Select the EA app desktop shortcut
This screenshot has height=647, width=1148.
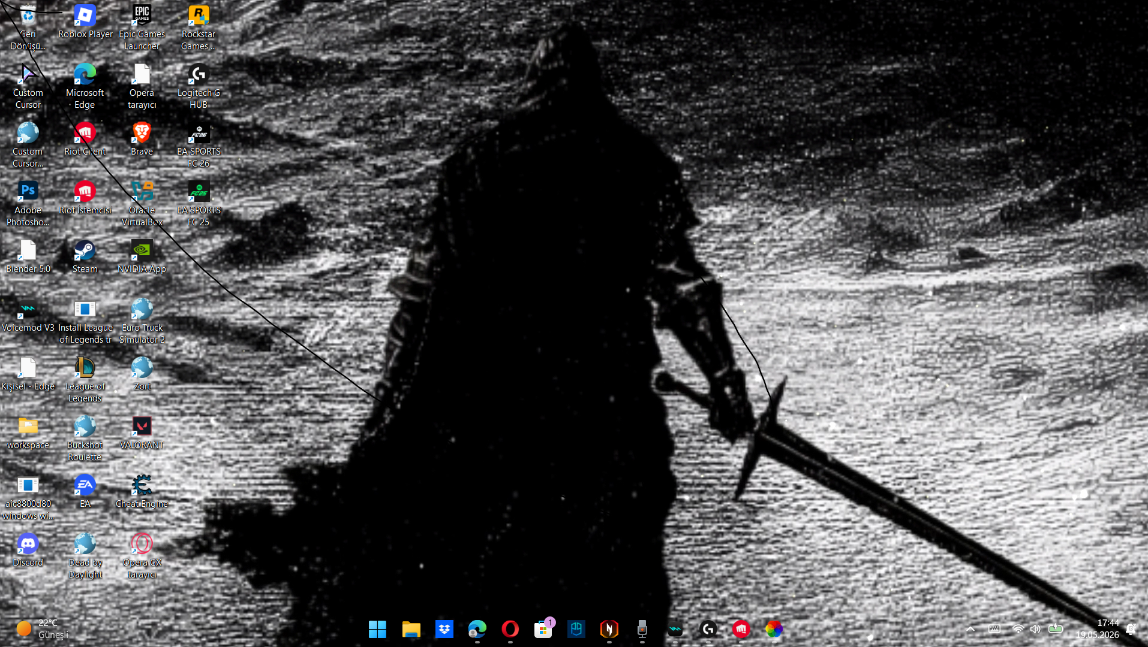(x=85, y=492)
